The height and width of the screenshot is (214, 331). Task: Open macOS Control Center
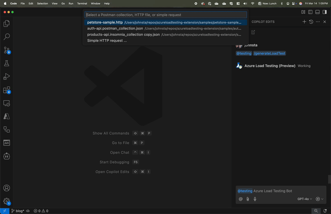[294, 4]
